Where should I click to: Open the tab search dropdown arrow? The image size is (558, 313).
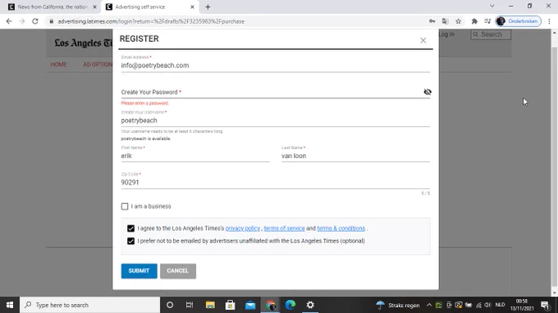coord(492,6)
